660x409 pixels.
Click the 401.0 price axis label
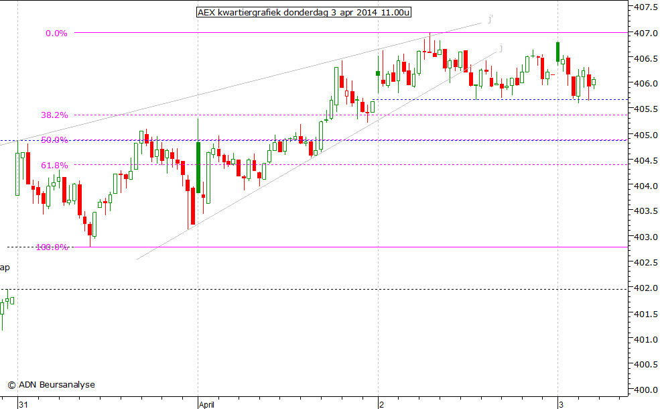pos(646,339)
